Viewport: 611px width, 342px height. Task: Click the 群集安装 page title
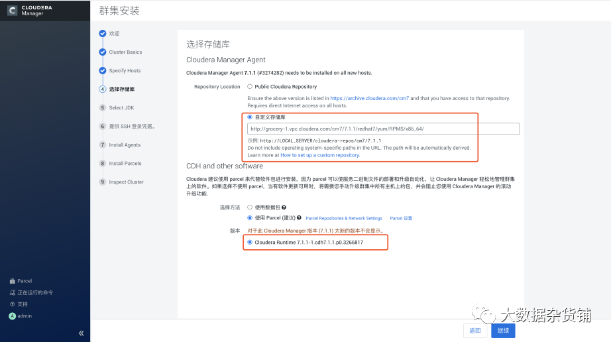pos(119,11)
